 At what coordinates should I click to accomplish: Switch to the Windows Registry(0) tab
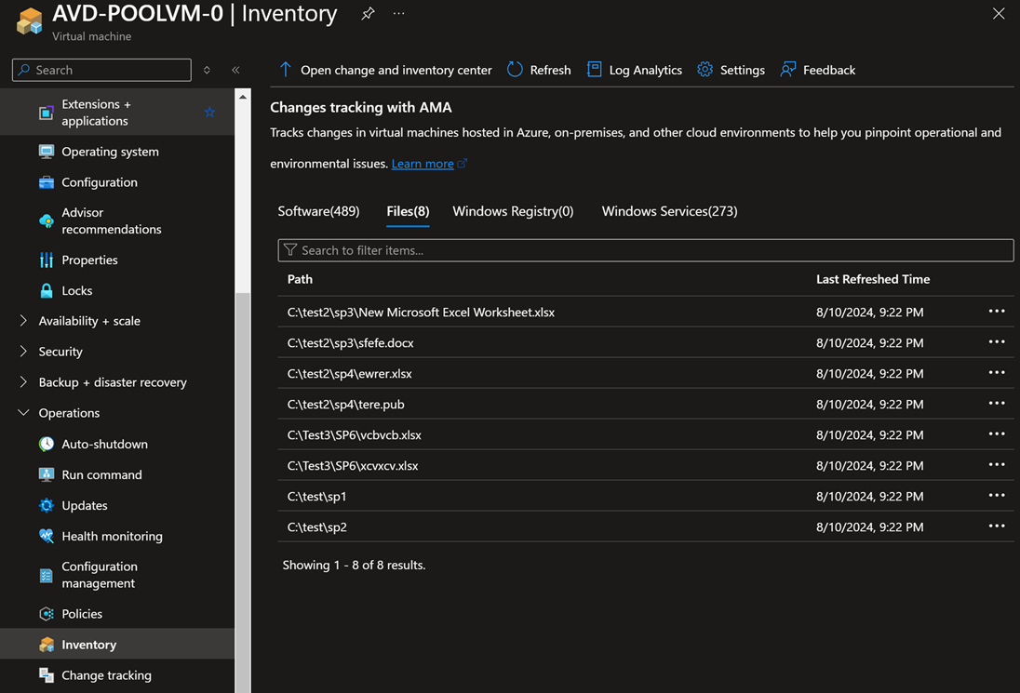[513, 211]
